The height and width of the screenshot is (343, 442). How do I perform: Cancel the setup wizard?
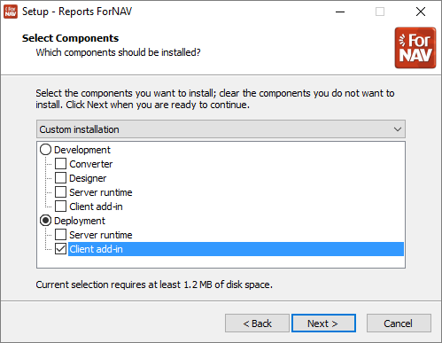(399, 324)
